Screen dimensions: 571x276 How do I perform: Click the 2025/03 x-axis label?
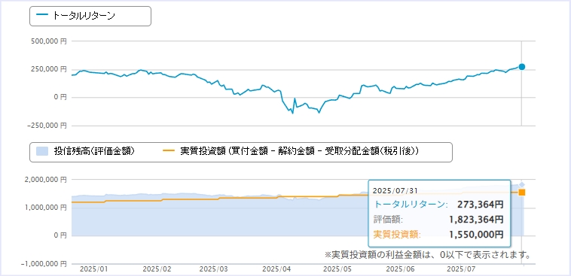[214, 269]
